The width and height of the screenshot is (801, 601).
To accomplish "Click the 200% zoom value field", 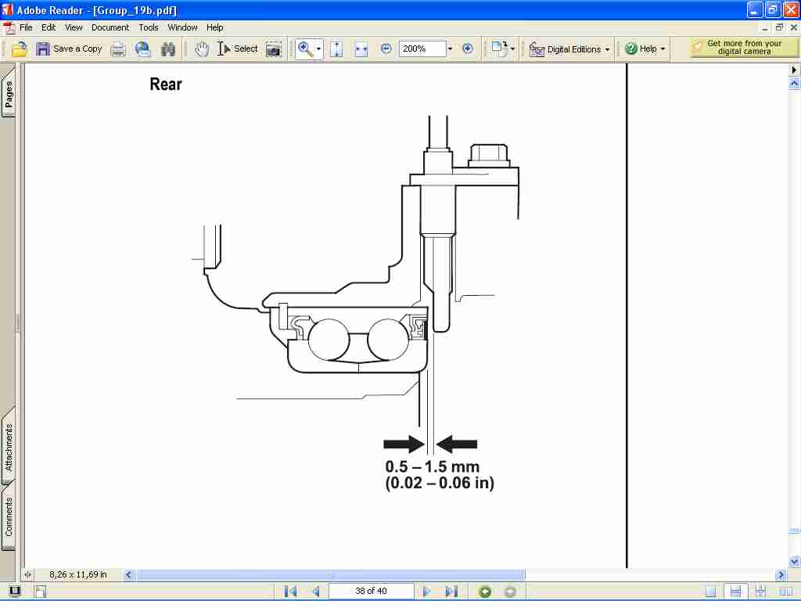I will coord(422,49).
